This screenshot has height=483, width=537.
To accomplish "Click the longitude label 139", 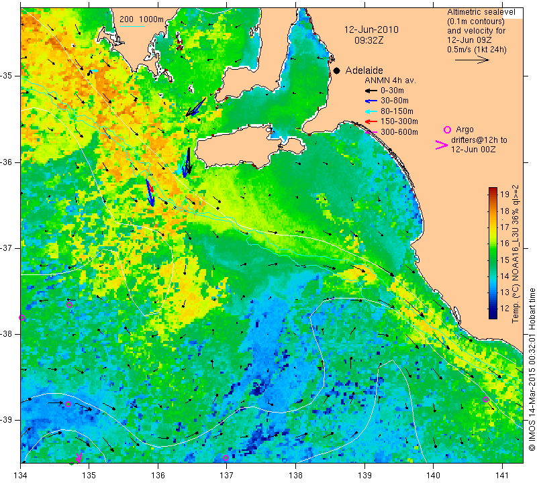I will pyautogui.click(x=364, y=475).
